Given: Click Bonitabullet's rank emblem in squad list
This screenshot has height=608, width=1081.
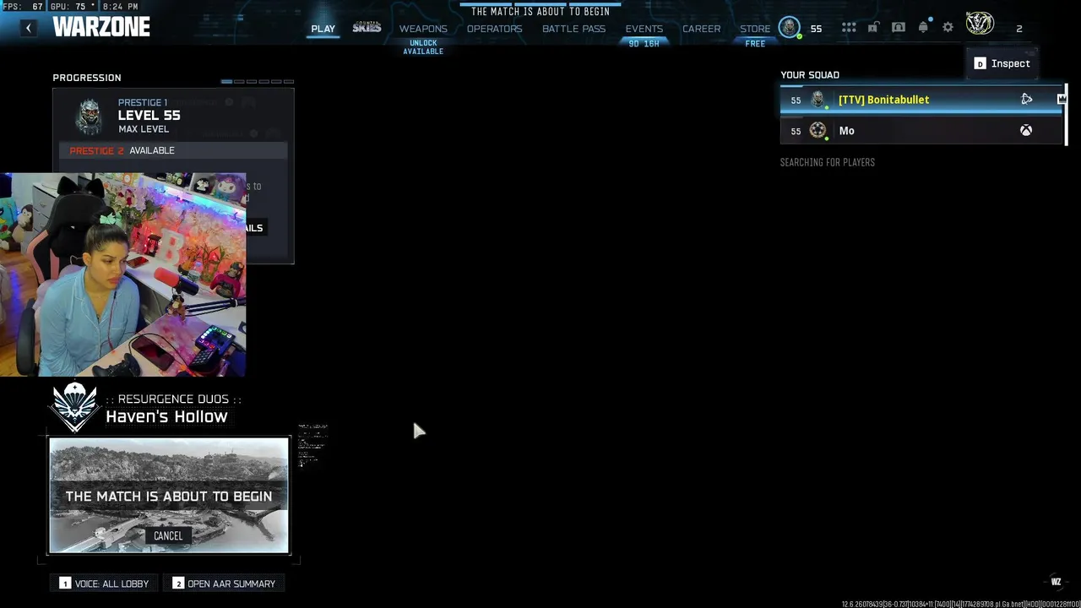Looking at the screenshot, I should (818, 100).
